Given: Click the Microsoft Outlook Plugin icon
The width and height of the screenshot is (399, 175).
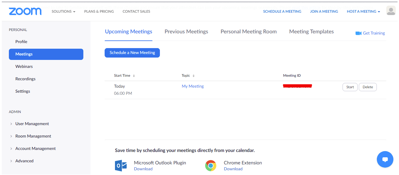Looking at the screenshot, I should pyautogui.click(x=120, y=166).
